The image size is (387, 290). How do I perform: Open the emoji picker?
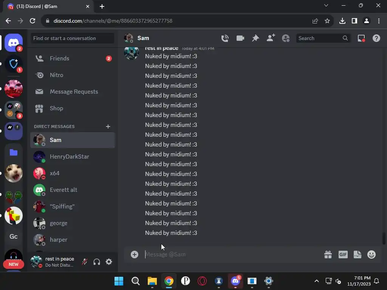(x=372, y=255)
